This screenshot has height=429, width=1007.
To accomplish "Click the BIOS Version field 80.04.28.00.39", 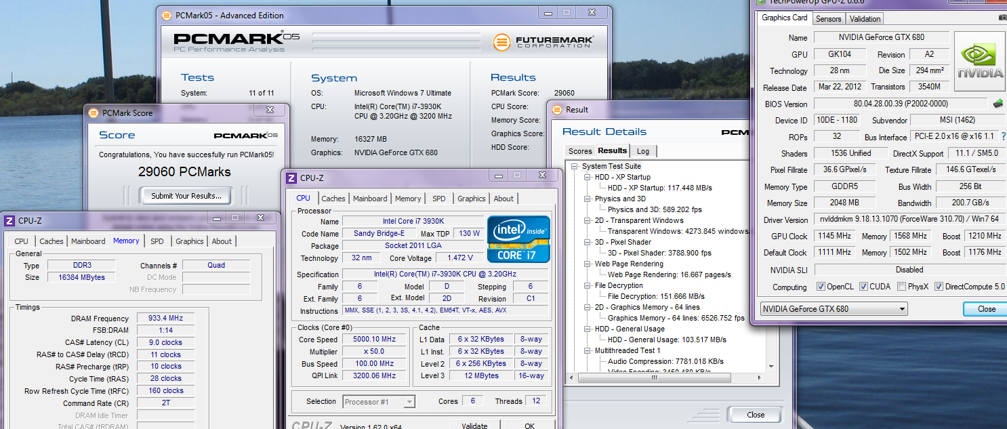I will (x=901, y=104).
